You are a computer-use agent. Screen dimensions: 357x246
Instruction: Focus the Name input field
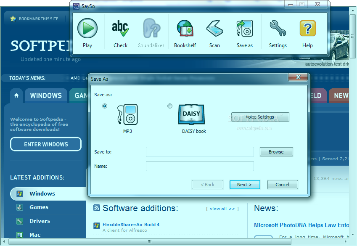click(200, 166)
